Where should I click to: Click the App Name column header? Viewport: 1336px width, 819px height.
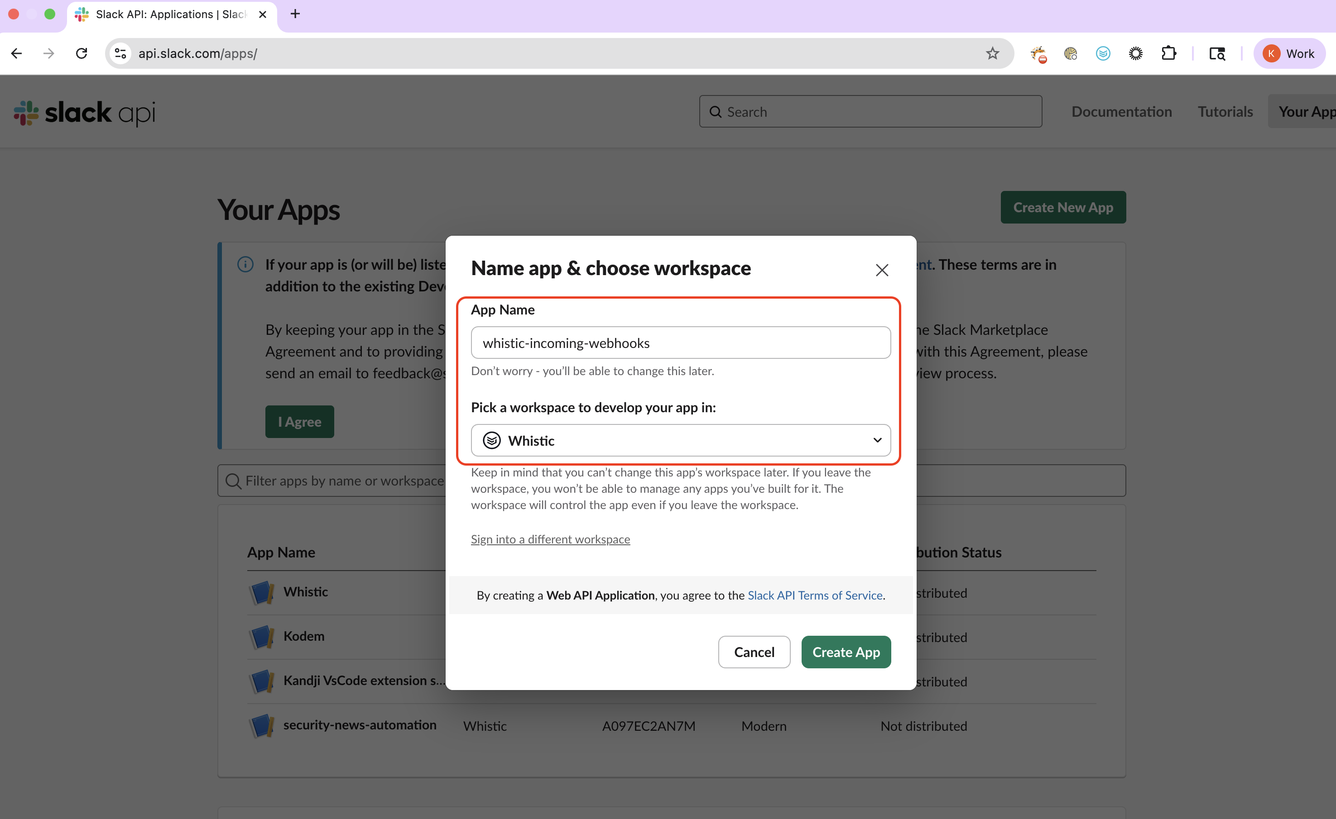tap(281, 552)
